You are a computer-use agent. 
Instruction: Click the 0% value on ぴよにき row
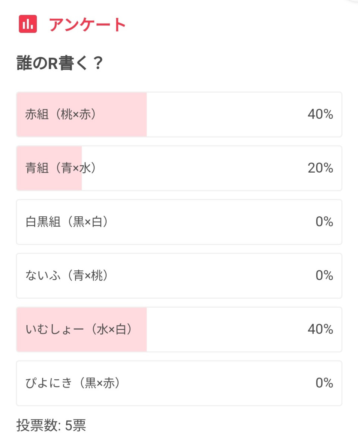pyautogui.click(x=324, y=383)
